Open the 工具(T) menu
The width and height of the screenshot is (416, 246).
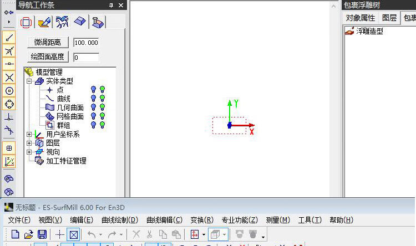tap(310, 220)
